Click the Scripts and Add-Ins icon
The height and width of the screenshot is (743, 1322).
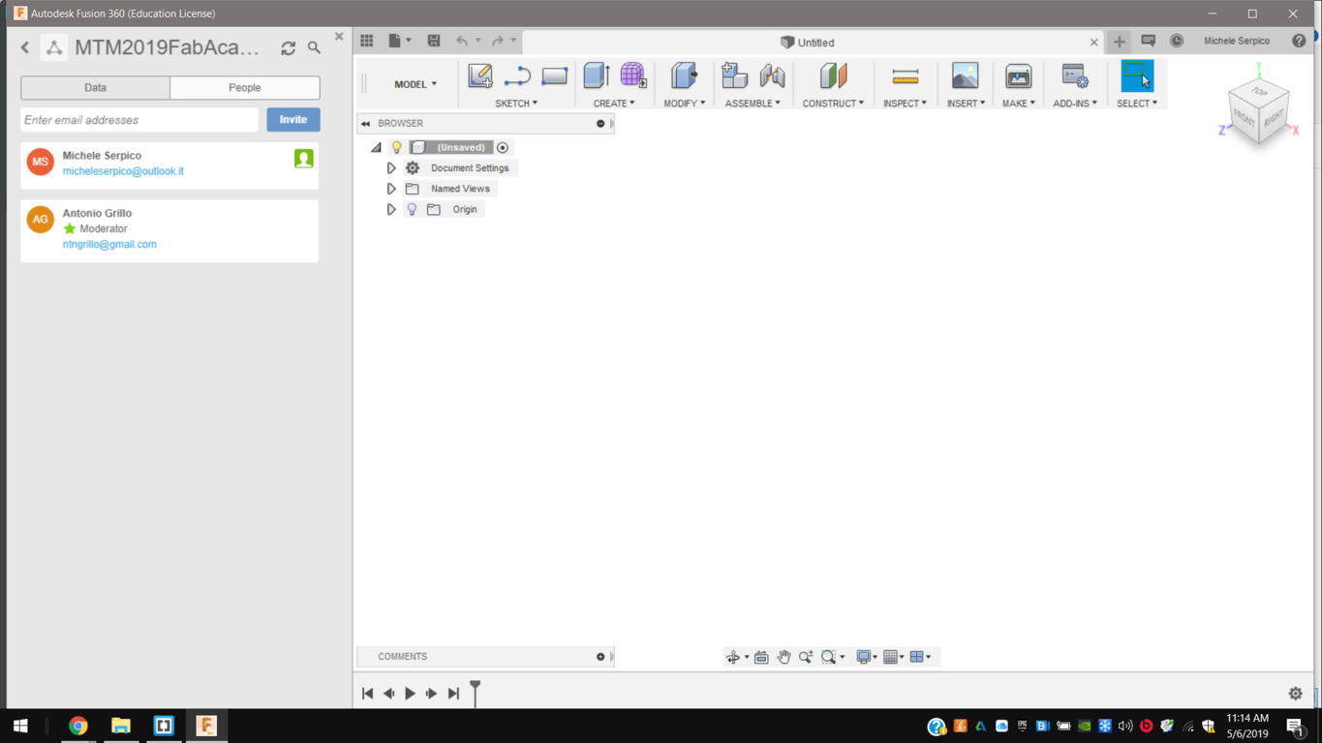(x=1075, y=75)
